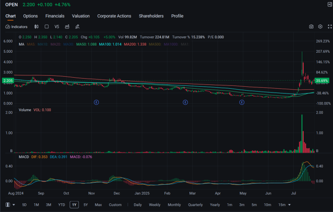Switch to Weekly candles
The image size is (333, 212).
click(x=155, y=205)
